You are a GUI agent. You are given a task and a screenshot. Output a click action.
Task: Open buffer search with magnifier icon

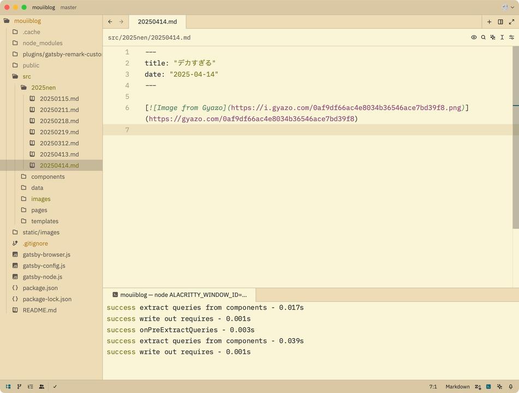pyautogui.click(x=483, y=38)
